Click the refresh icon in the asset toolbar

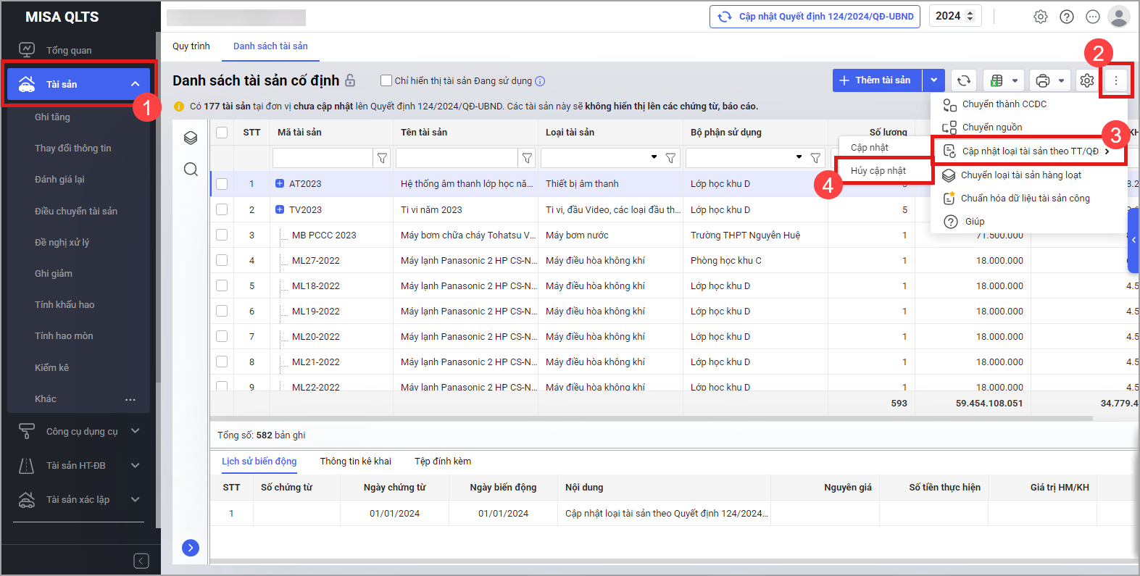(963, 80)
